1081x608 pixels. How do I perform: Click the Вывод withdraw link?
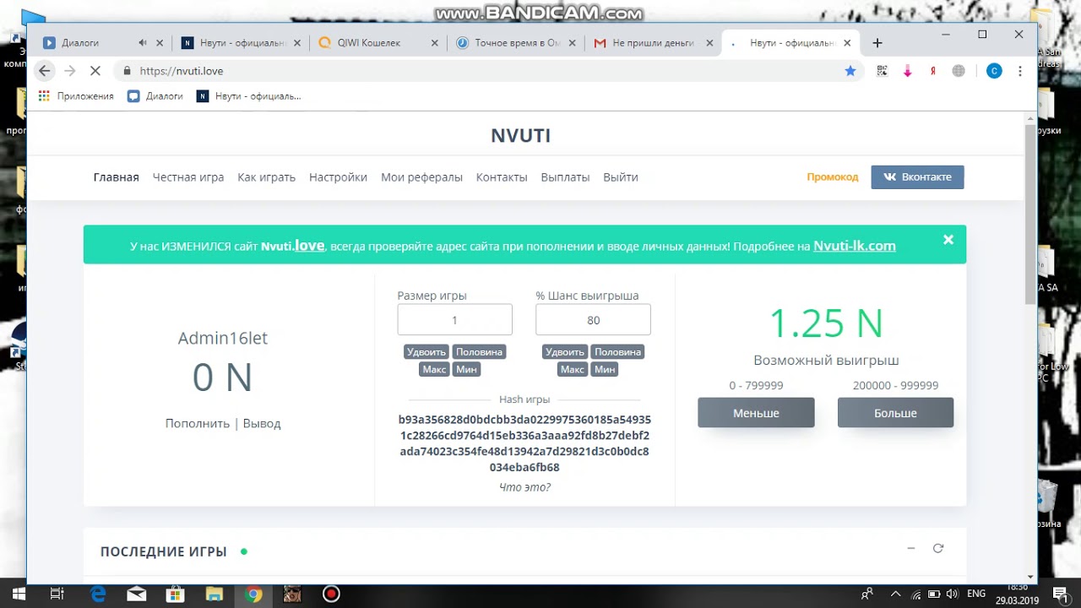(262, 423)
